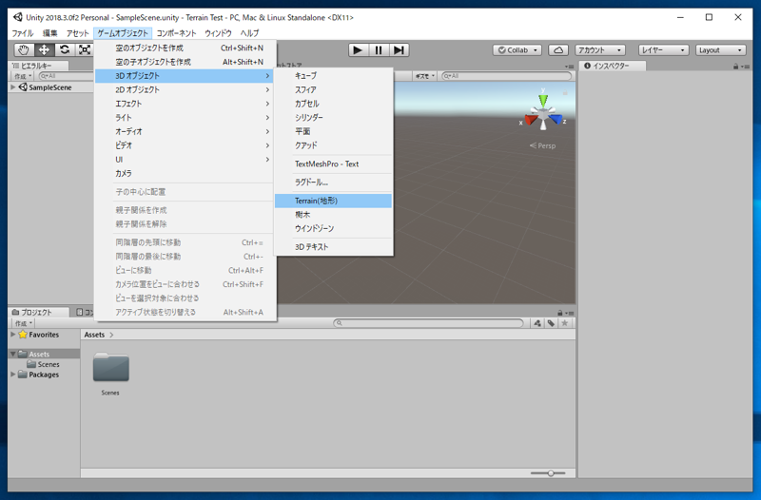The image size is (761, 500).
Task: Open ラグドール wizard
Action: [334, 183]
